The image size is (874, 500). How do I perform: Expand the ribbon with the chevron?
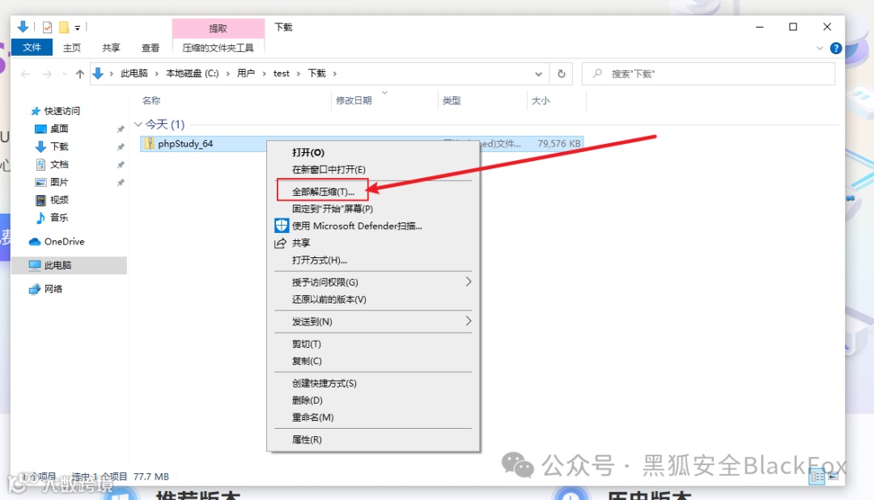[x=819, y=48]
